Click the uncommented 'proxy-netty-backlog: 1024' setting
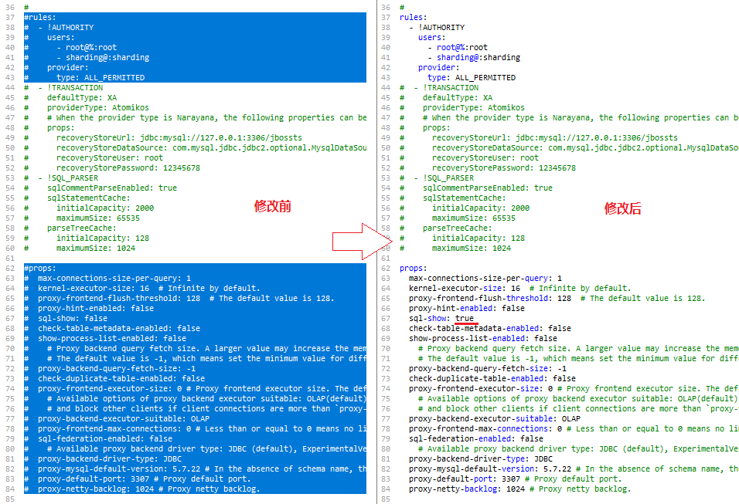739x504 pixels. tap(467, 489)
